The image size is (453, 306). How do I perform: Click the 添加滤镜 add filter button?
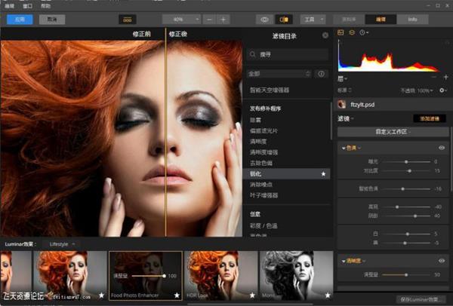tap(427, 118)
